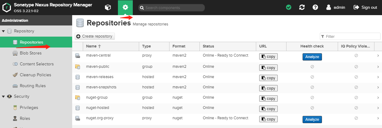Copy URL for maven-public
This screenshot has height=128, width=382.
coord(268,67)
